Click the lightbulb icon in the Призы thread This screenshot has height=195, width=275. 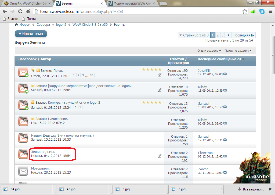tap(33, 70)
